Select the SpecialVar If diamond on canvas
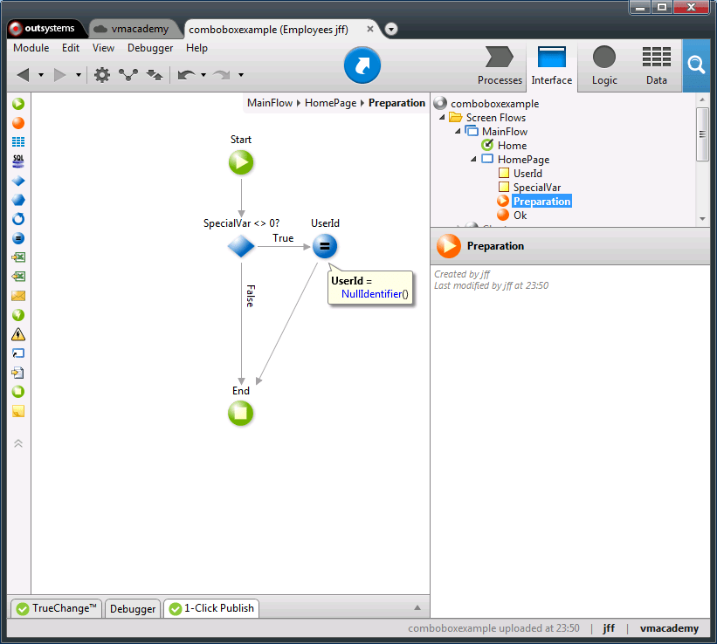 (241, 246)
